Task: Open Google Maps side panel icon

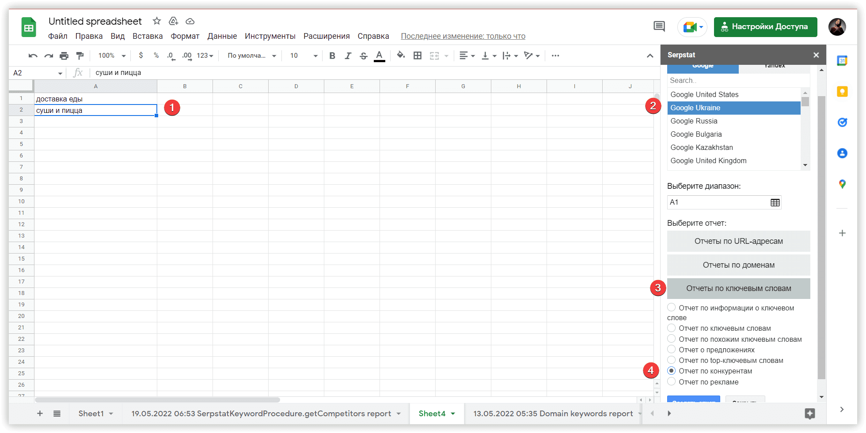Action: click(x=842, y=184)
